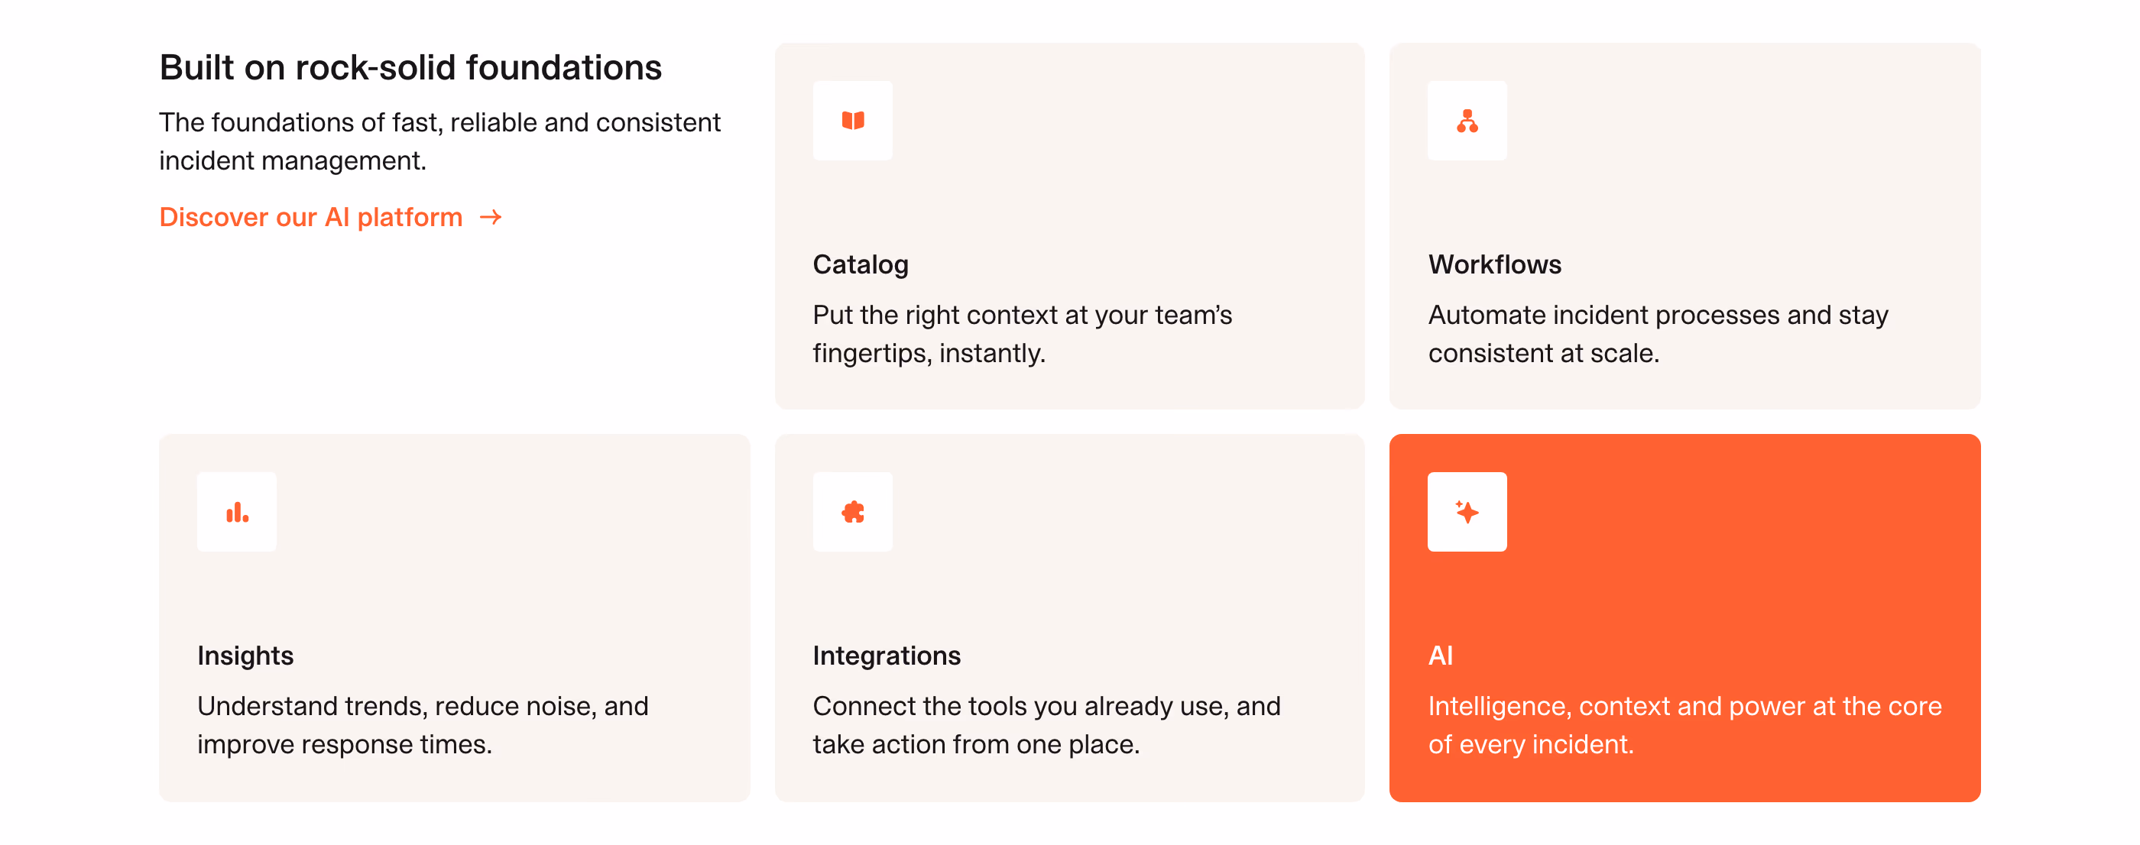Click the AI sparkle icon
The height and width of the screenshot is (845, 2140).
tap(1467, 512)
